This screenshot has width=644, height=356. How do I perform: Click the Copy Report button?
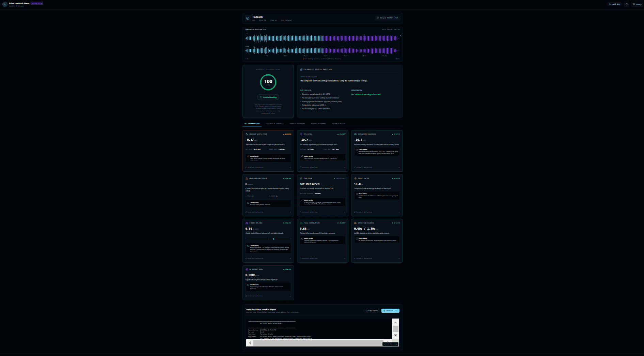click(372, 311)
